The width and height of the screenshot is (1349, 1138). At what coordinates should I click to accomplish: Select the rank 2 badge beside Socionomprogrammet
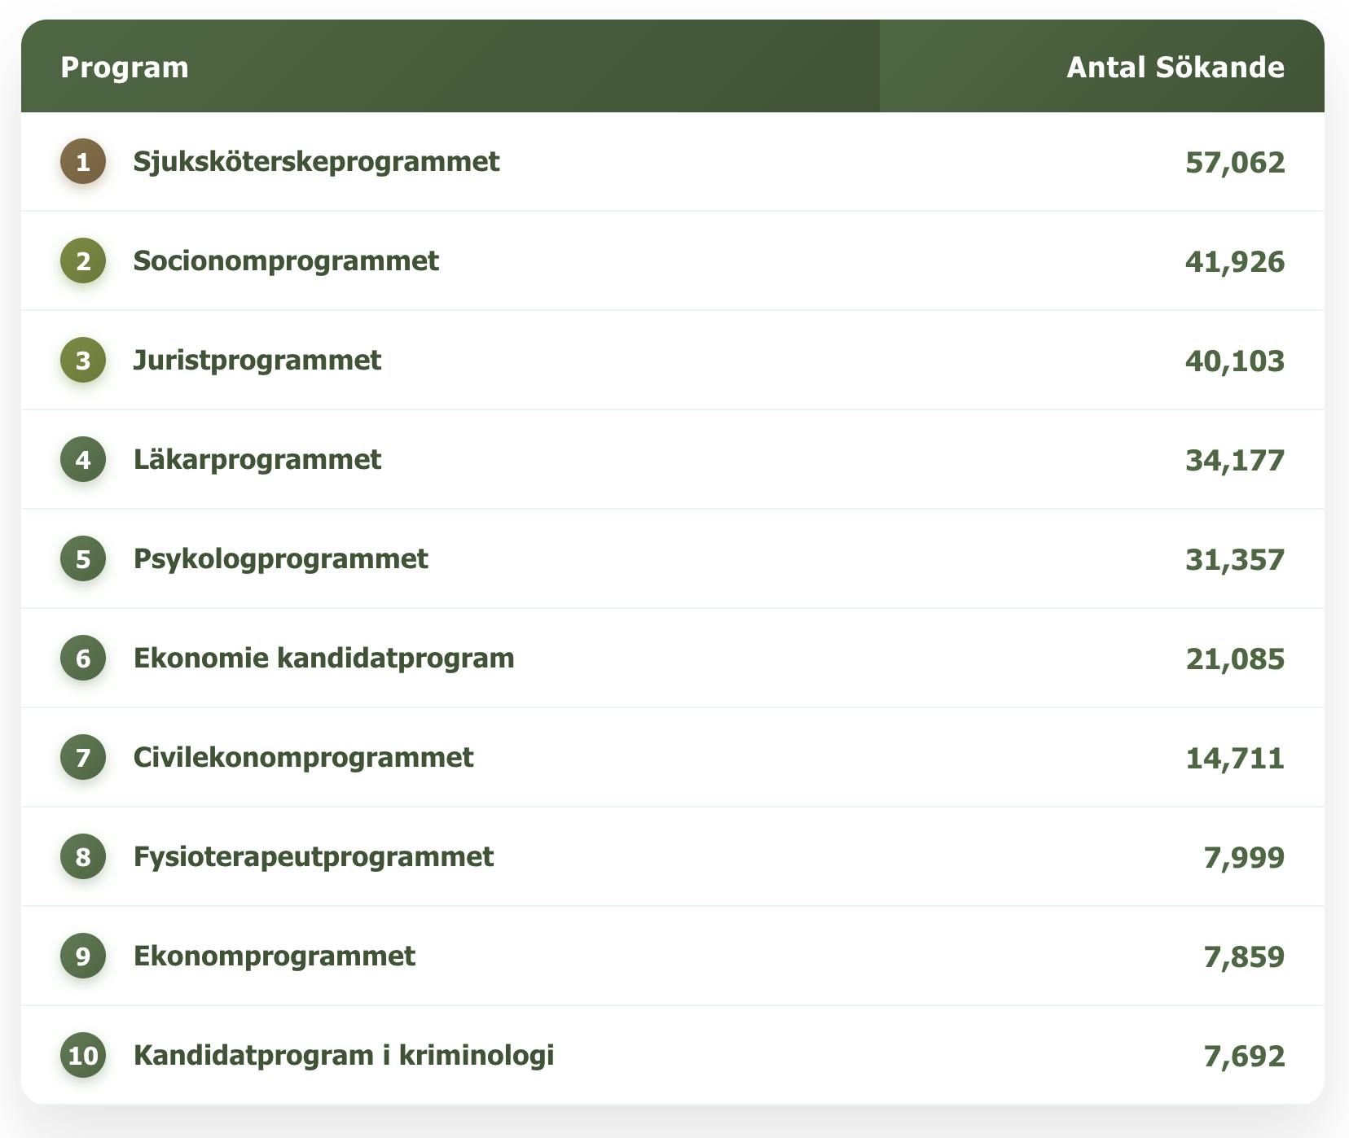click(x=82, y=260)
